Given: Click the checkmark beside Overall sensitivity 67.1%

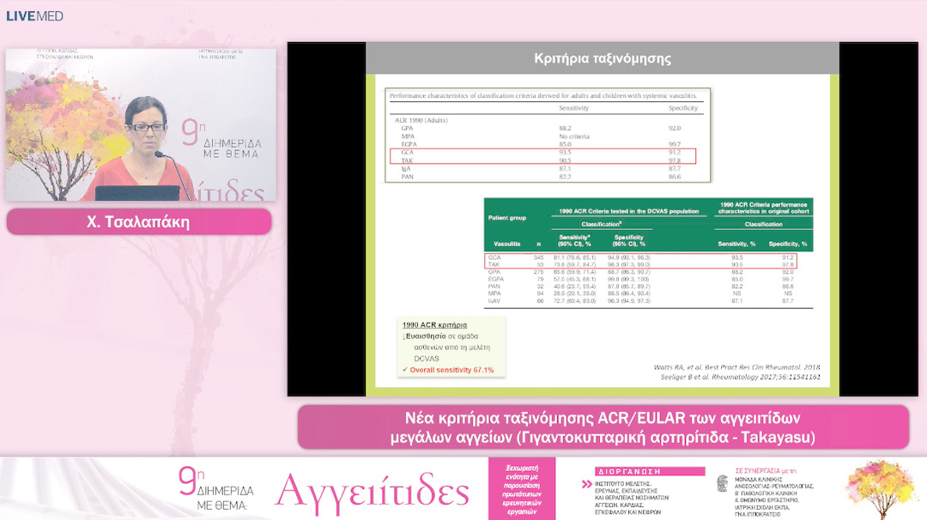Looking at the screenshot, I should (404, 370).
